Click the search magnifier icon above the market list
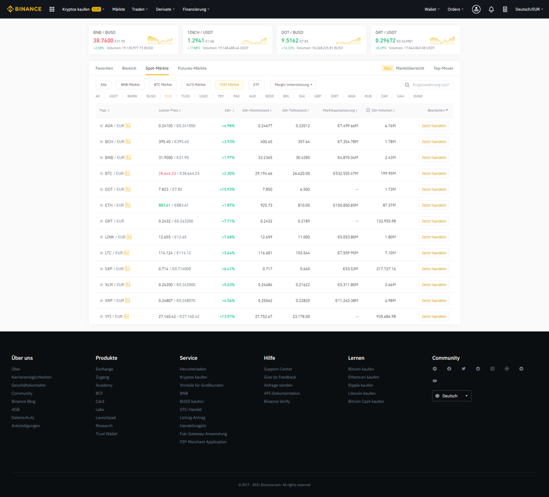 (407, 84)
